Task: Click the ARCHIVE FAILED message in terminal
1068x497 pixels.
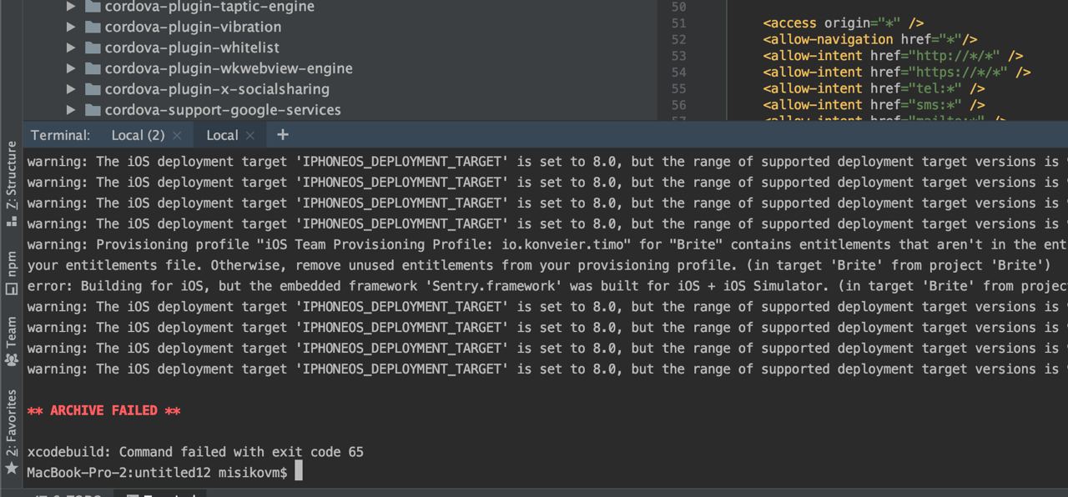Action: (103, 410)
